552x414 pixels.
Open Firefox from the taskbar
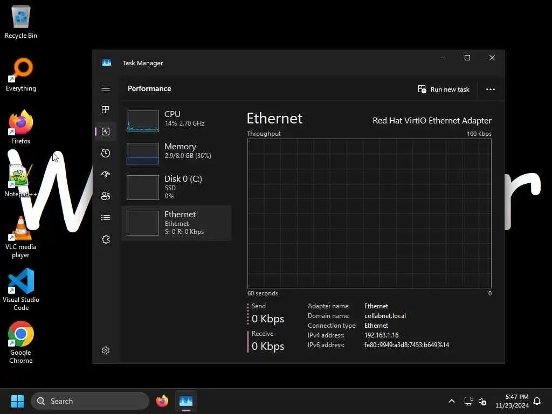point(162,401)
